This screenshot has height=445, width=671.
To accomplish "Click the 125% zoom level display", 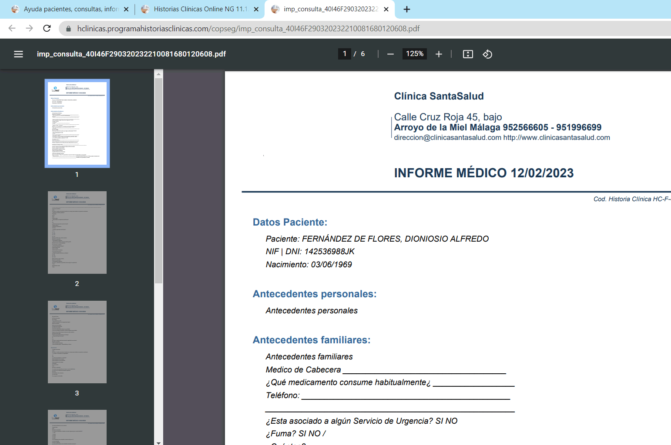I will (x=414, y=54).
